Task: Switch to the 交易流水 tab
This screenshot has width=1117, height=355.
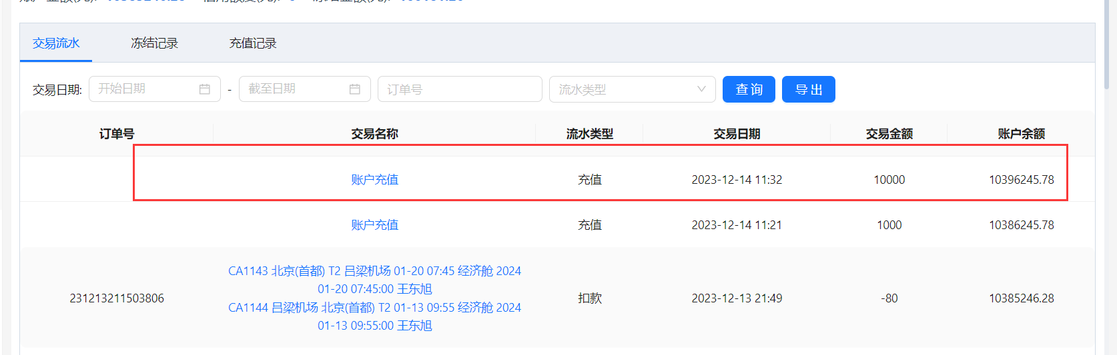Action: 56,43
